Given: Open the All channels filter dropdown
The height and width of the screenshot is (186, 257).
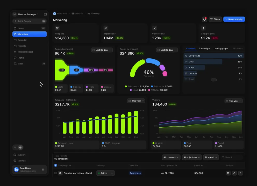Looking at the screenshot, I should 171,157.
